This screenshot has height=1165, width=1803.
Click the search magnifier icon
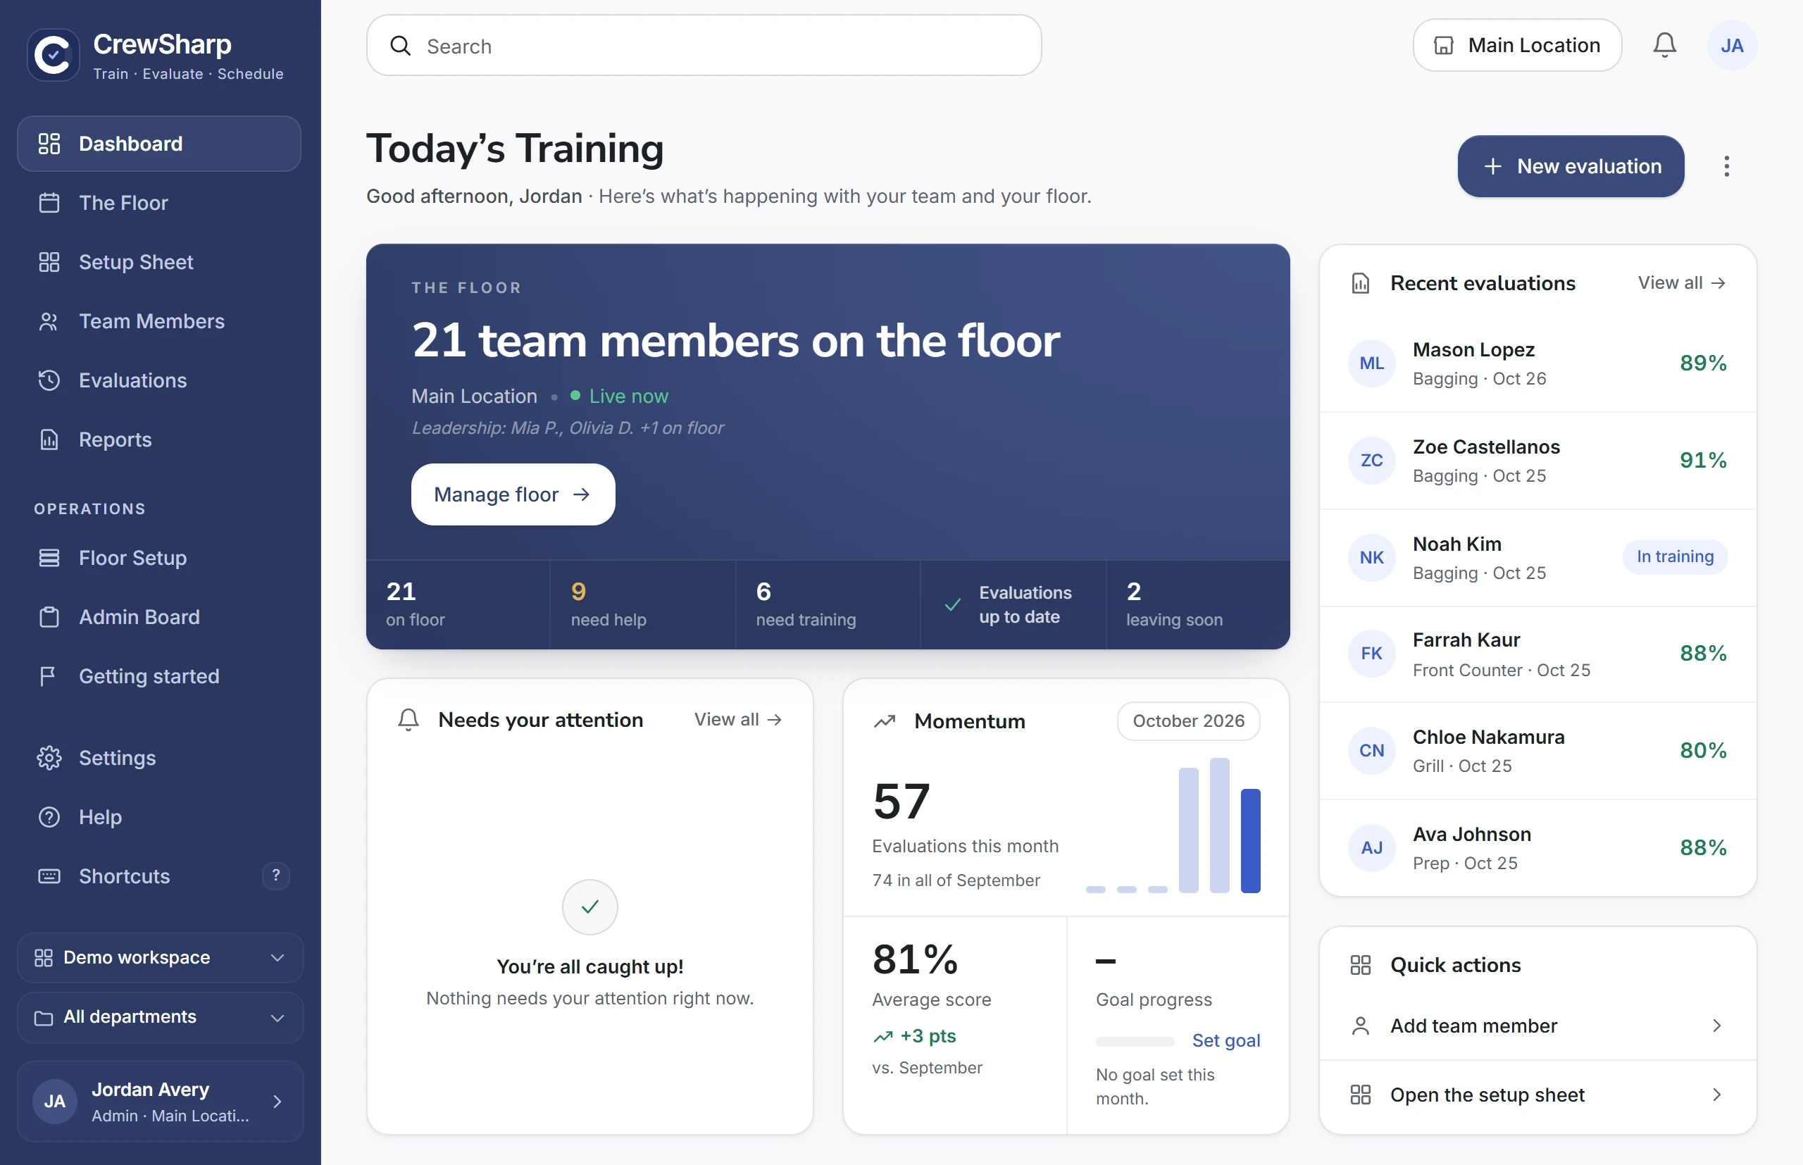[x=400, y=46]
